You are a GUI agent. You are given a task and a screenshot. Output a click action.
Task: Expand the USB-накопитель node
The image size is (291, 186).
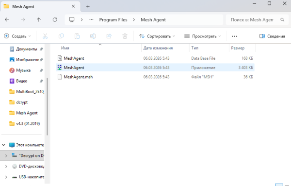(x=6, y=177)
